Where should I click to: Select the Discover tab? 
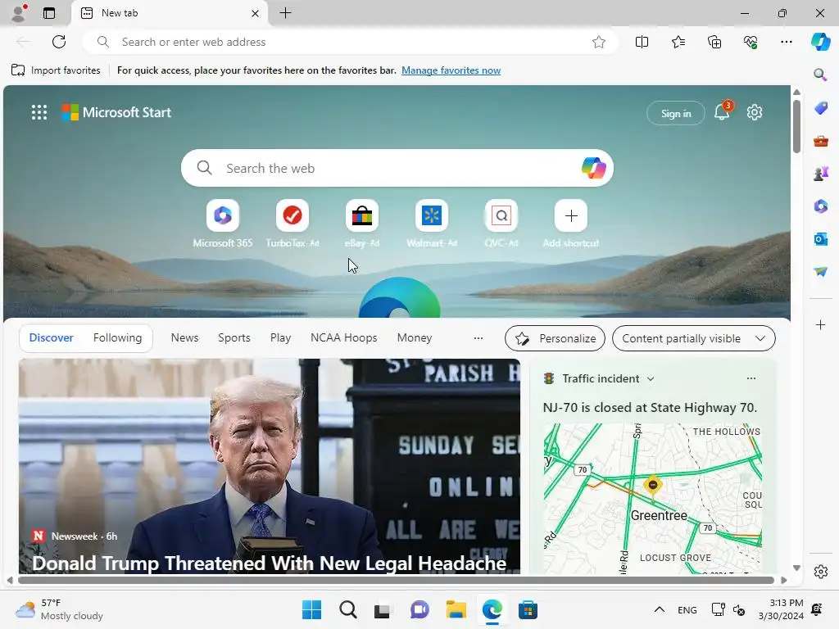tap(52, 337)
